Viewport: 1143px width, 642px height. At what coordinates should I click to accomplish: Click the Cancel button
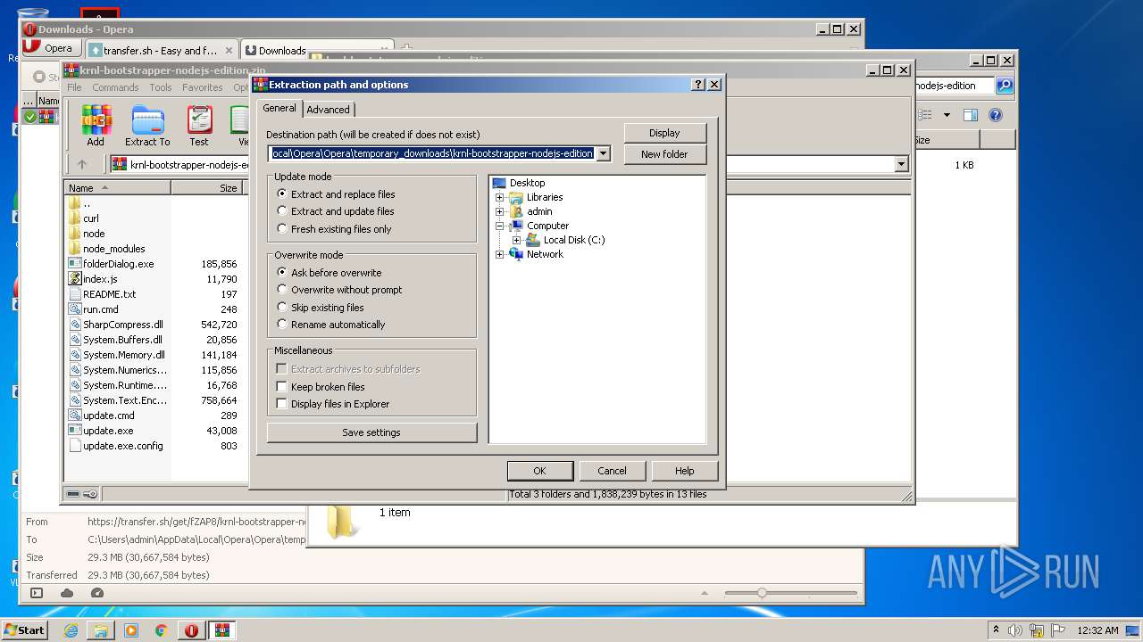tap(612, 471)
